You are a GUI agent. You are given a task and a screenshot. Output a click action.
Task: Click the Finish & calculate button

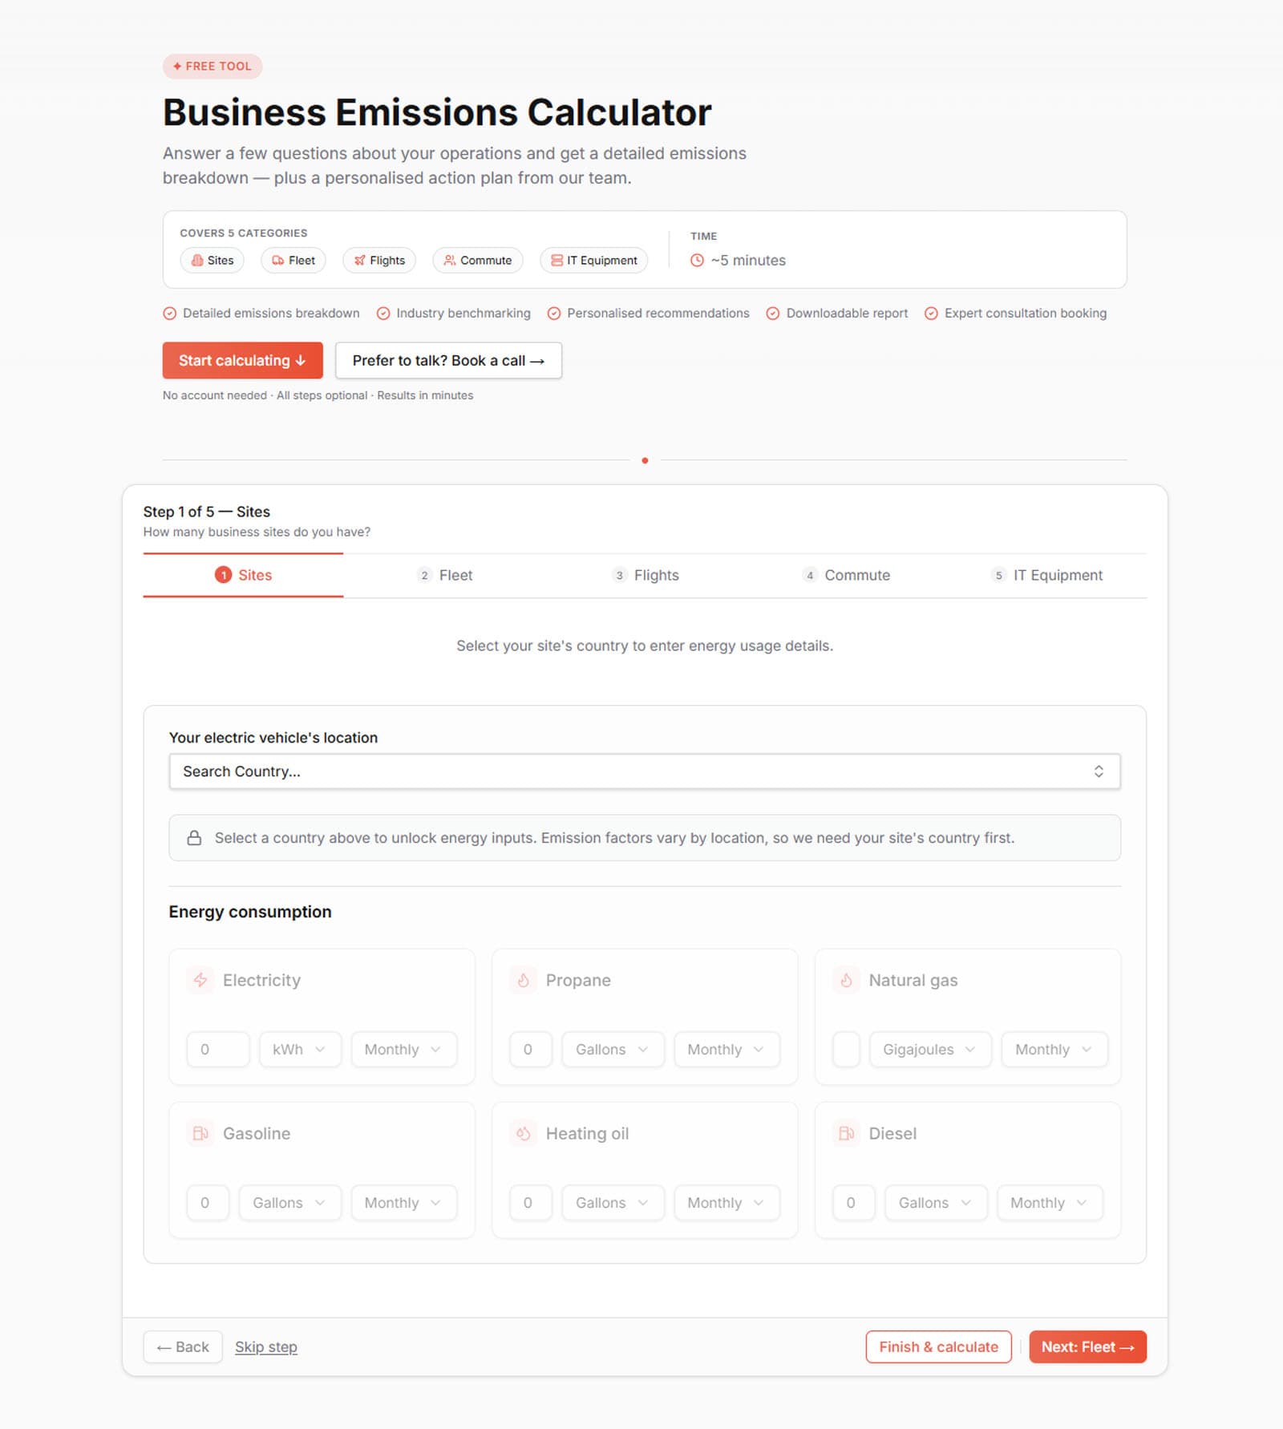click(938, 1346)
